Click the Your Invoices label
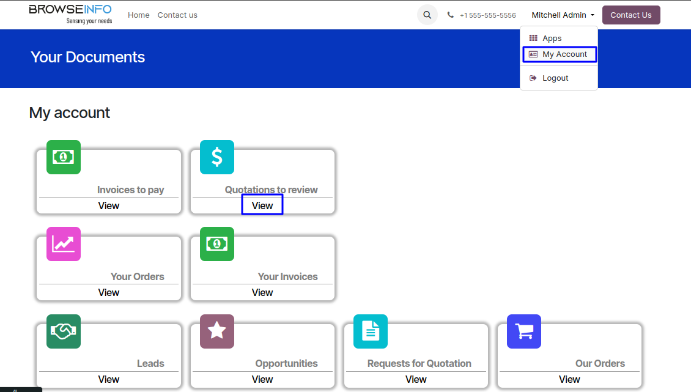 (287, 276)
